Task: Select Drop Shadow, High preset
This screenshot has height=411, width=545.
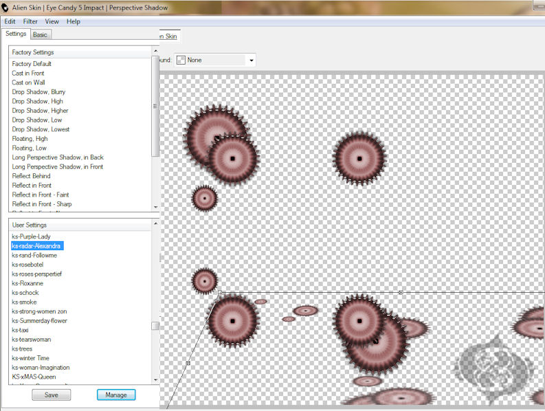Action: (x=38, y=102)
